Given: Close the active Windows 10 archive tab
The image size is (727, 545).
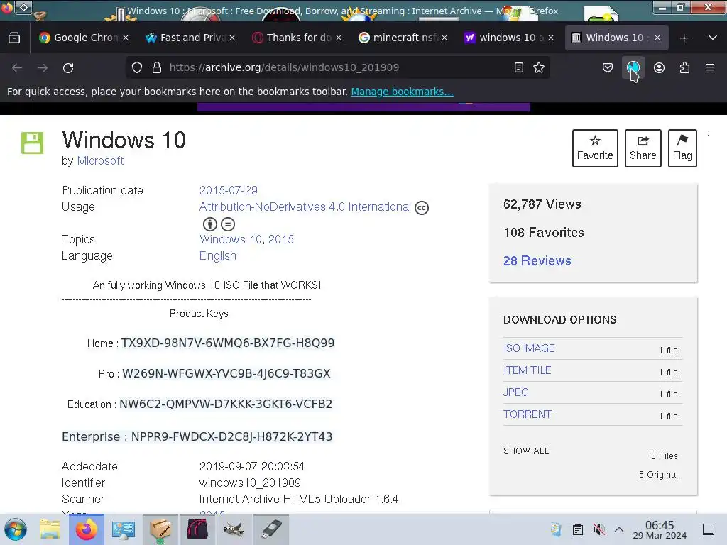Looking at the screenshot, I should tap(657, 38).
